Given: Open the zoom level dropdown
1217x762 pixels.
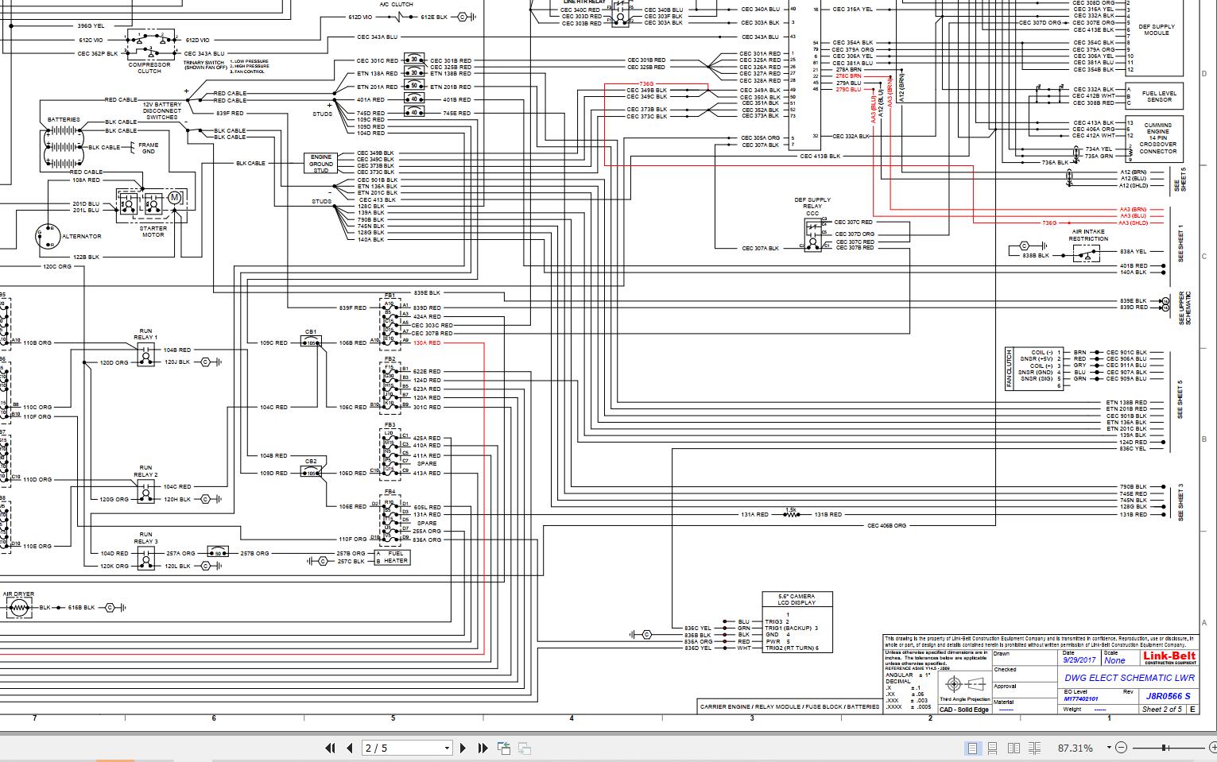Looking at the screenshot, I should (1108, 748).
